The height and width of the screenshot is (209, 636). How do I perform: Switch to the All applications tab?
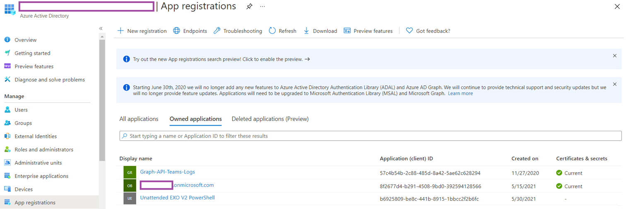[139, 119]
